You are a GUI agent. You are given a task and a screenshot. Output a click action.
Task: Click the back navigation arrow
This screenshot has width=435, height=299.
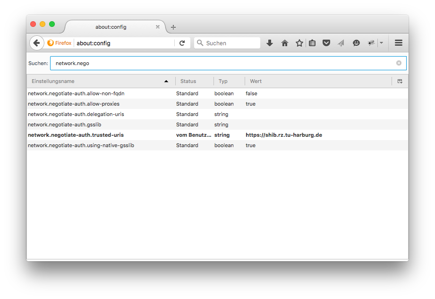click(37, 43)
